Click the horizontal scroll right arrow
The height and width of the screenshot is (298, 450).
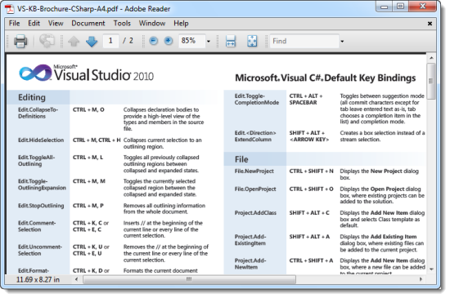(421, 279)
